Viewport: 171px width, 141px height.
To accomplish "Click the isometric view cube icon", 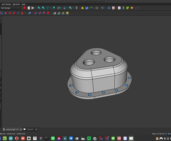I will tap(47, 8).
